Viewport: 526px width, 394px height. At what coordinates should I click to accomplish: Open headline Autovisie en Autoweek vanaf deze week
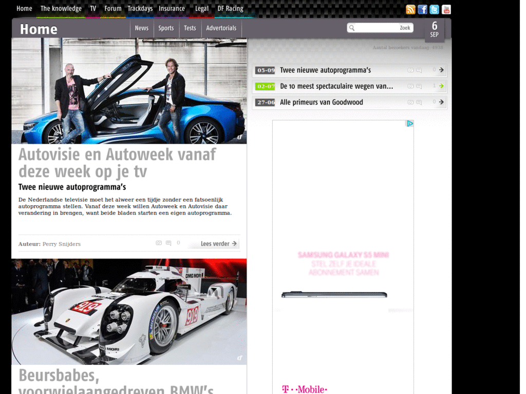tap(117, 163)
